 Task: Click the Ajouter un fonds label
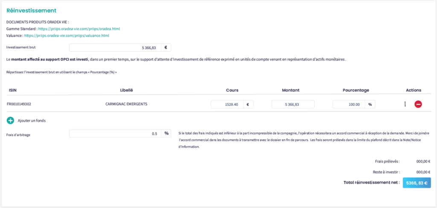click(x=32, y=121)
